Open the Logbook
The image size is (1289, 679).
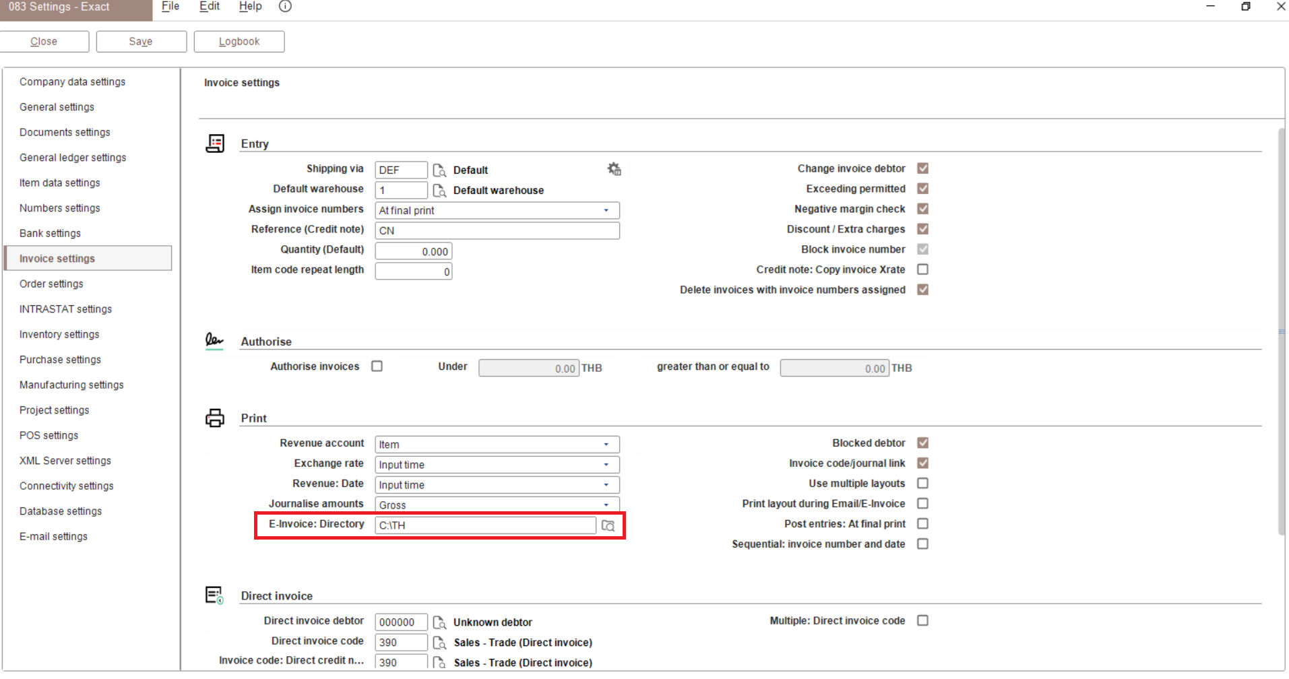pos(239,42)
